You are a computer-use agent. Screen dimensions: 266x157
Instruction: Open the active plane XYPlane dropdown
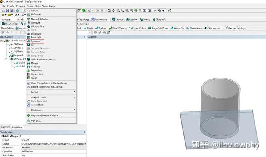click(18, 20)
